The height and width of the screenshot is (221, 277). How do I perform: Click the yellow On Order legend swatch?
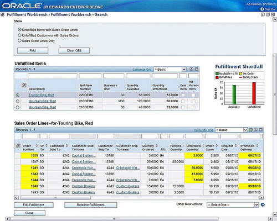(x=240, y=73)
